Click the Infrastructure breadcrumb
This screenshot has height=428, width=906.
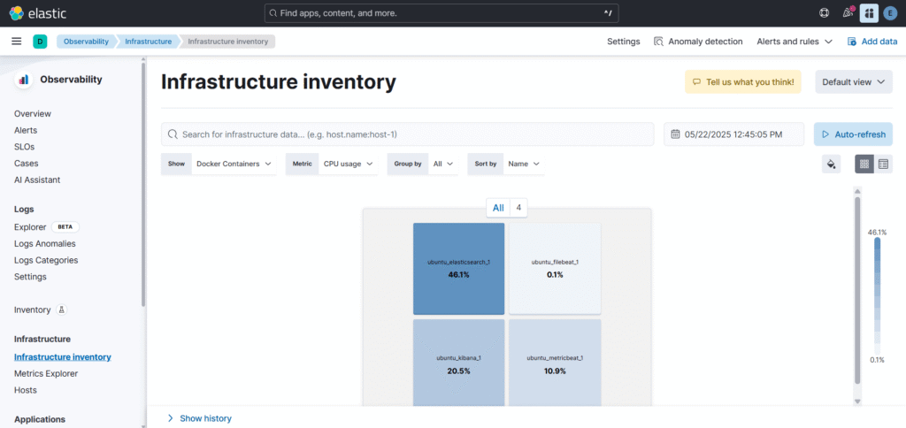(x=148, y=42)
